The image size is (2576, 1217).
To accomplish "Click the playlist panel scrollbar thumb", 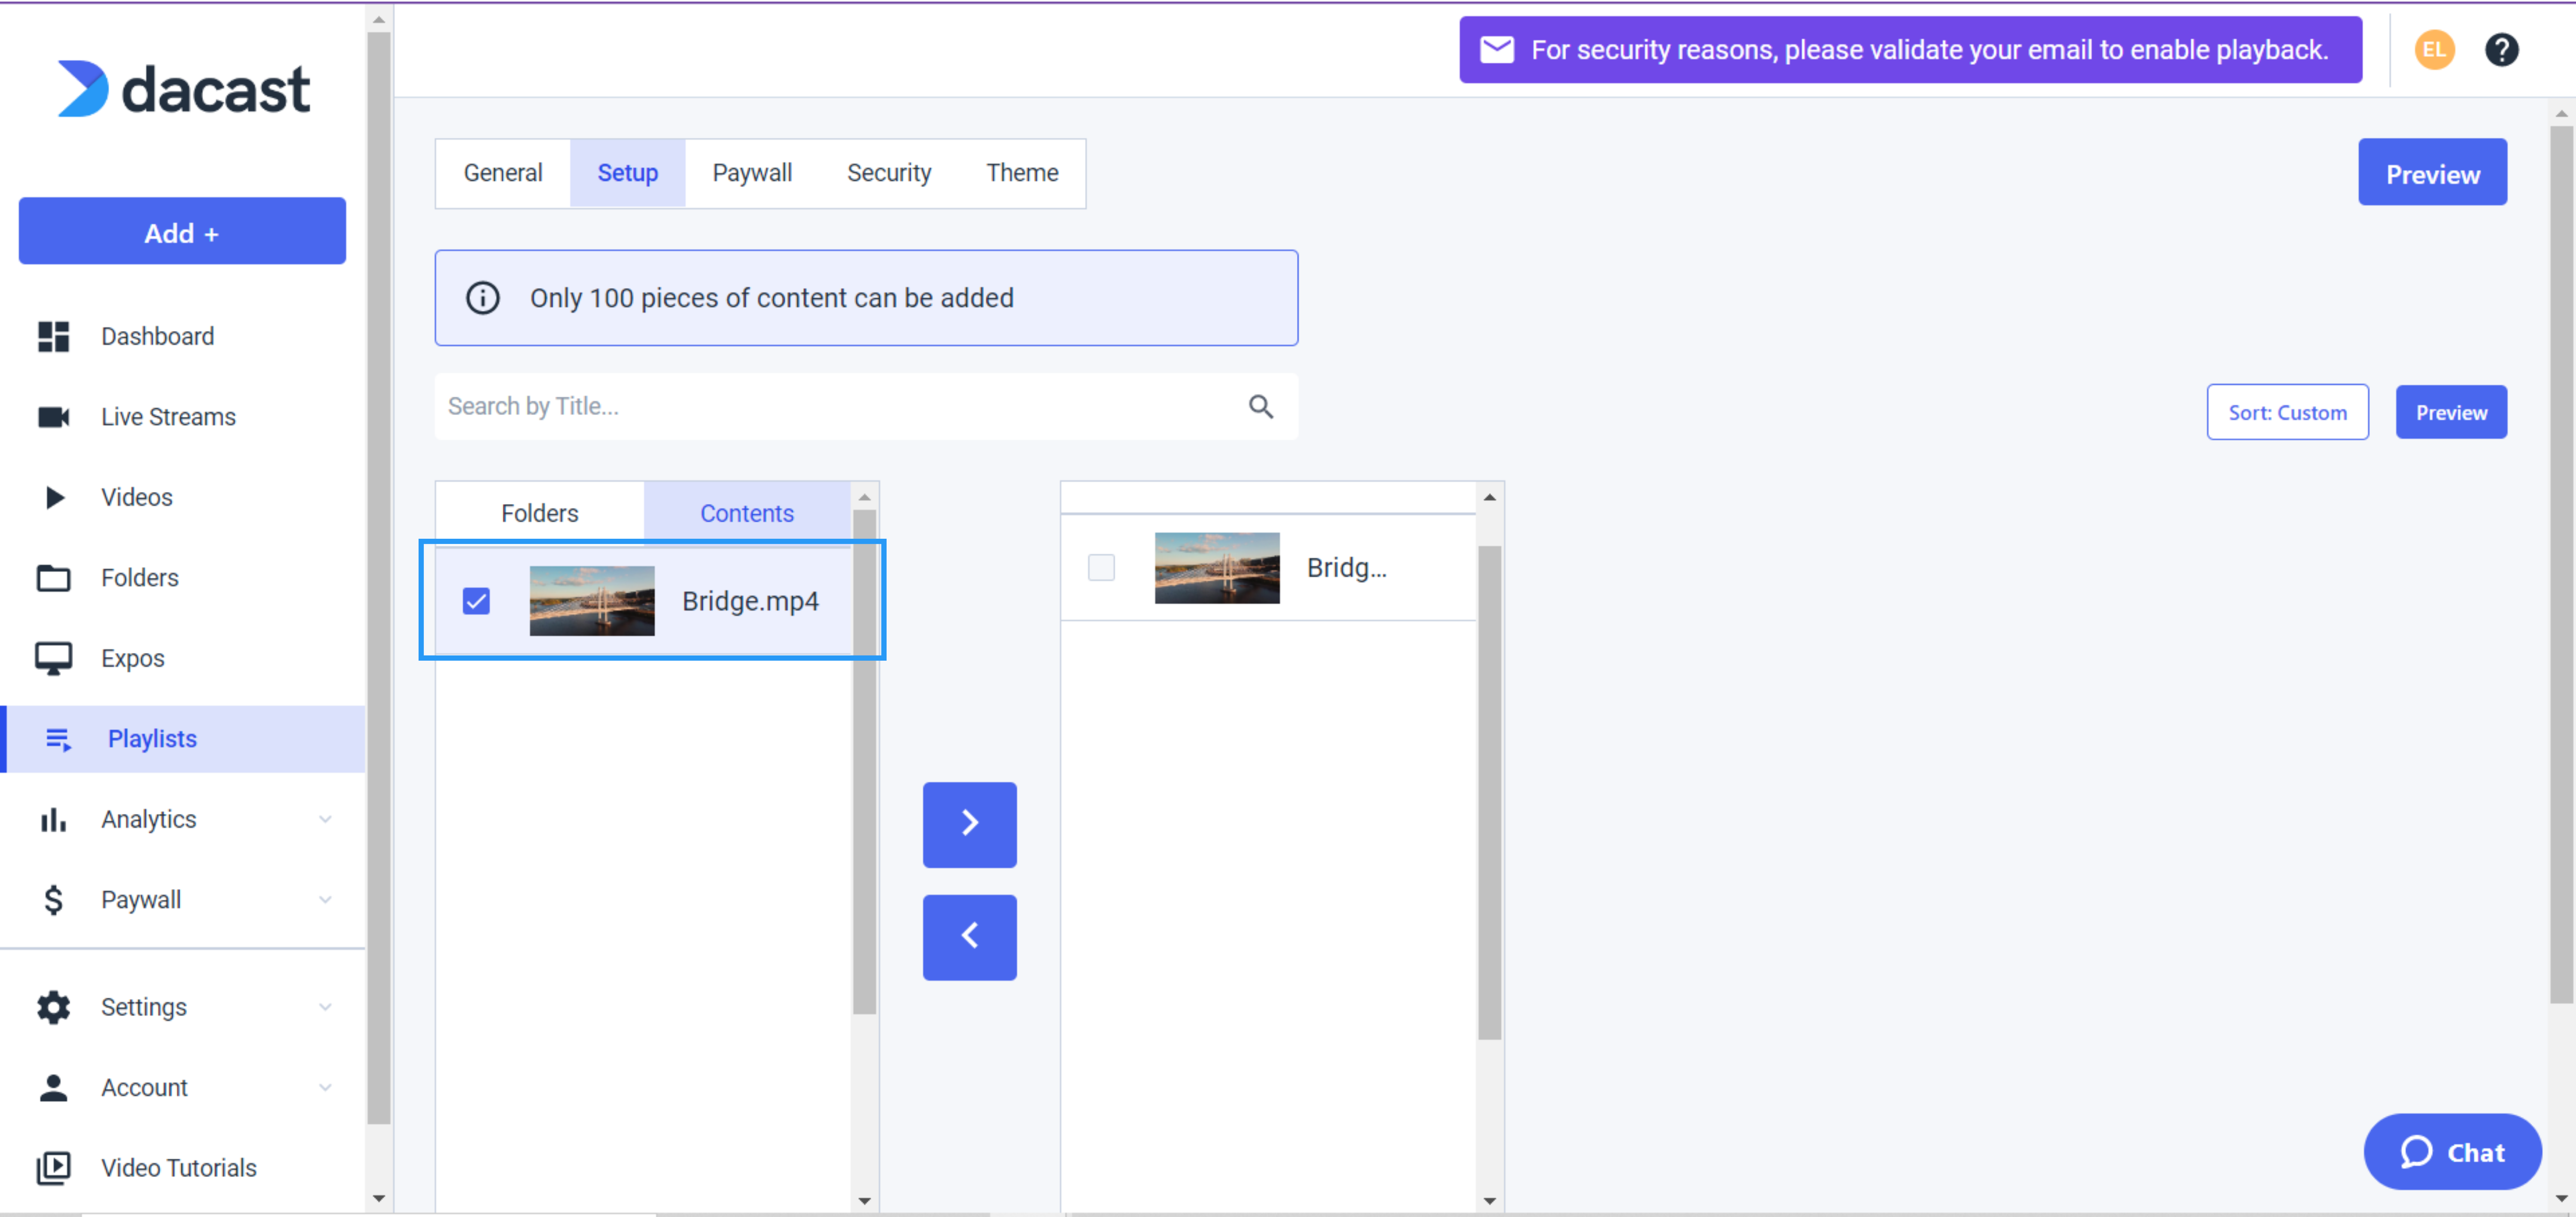I will coord(1489,793).
